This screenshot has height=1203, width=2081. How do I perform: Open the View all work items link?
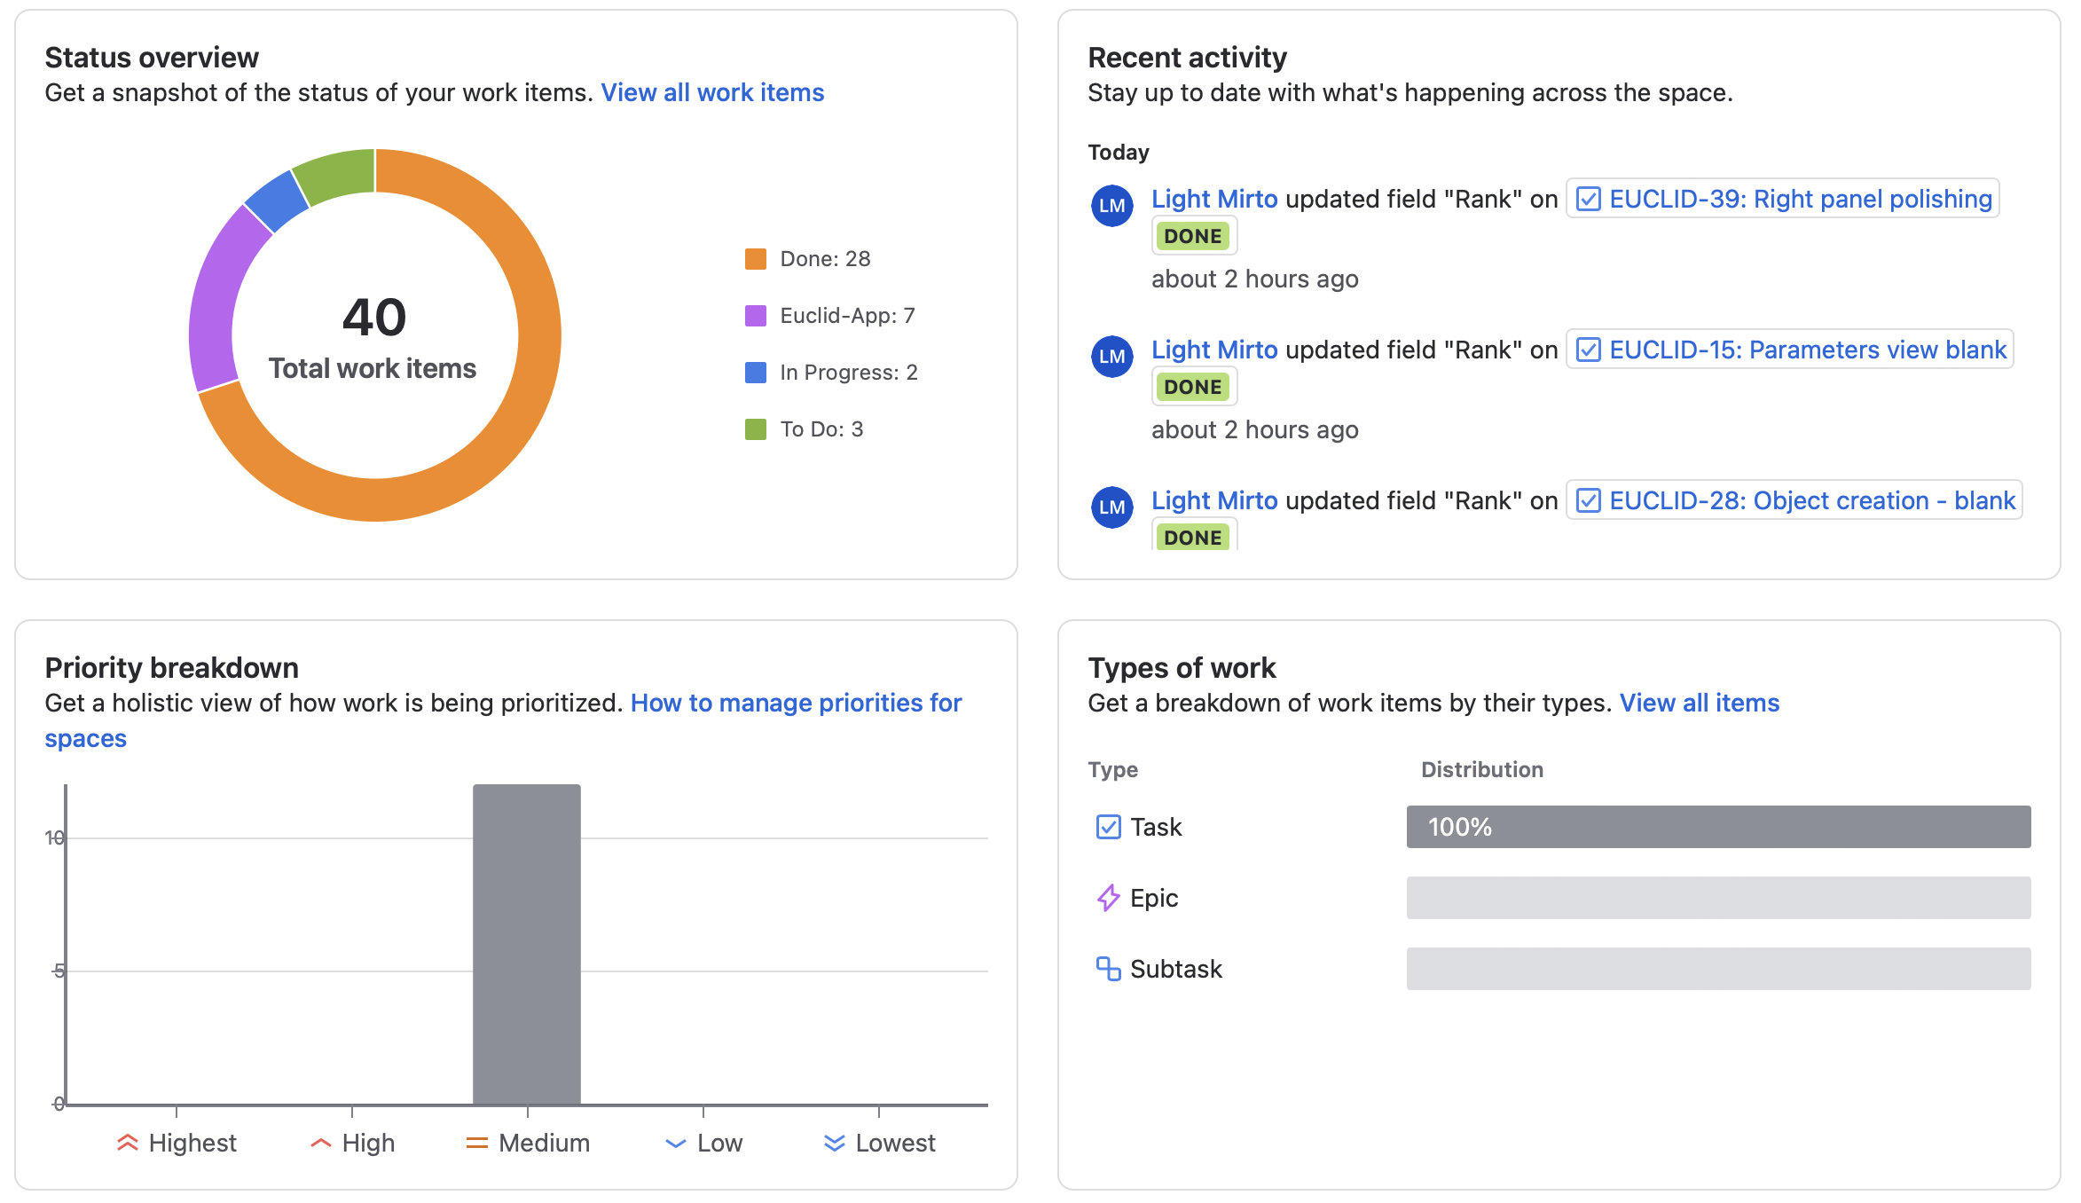coord(712,92)
